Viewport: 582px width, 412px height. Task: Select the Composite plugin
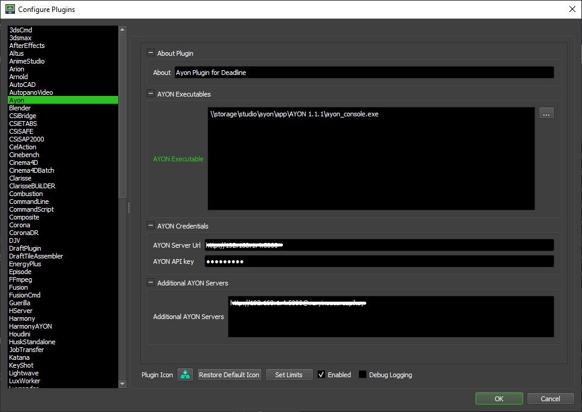point(63,217)
